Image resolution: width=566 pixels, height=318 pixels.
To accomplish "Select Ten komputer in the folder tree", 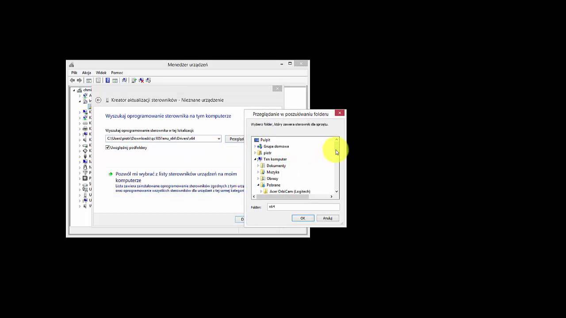I will pos(275,159).
